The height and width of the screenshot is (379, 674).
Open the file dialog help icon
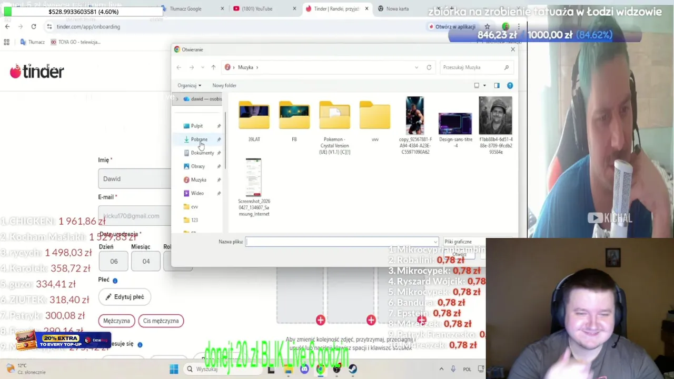tap(510, 85)
